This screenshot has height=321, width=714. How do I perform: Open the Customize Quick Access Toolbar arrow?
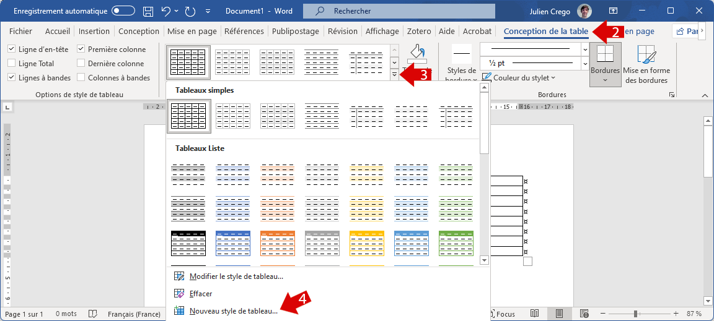208,11
